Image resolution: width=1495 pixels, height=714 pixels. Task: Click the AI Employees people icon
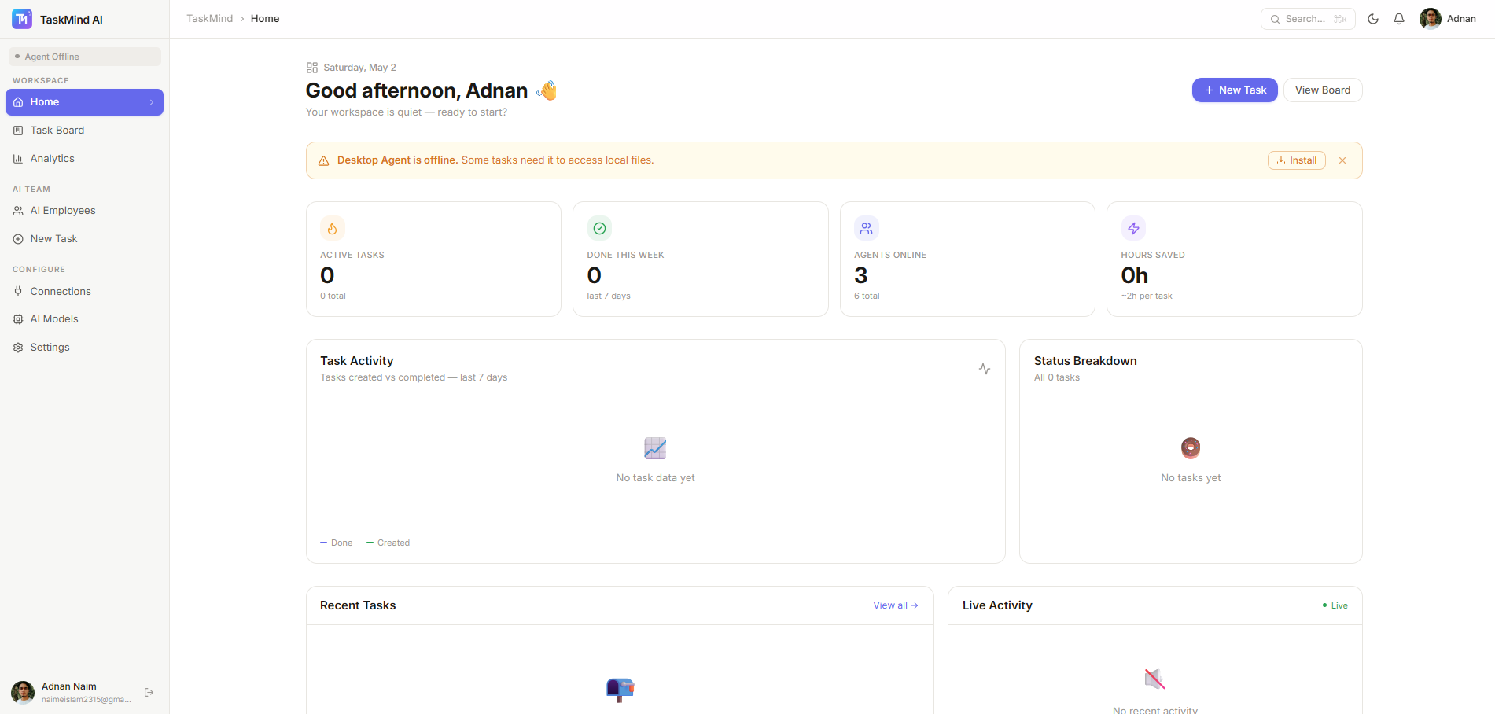point(18,211)
